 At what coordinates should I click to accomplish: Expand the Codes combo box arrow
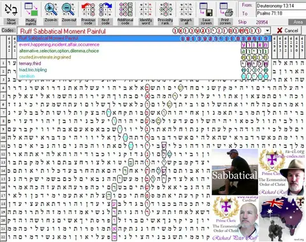pyautogui.click(x=267, y=31)
